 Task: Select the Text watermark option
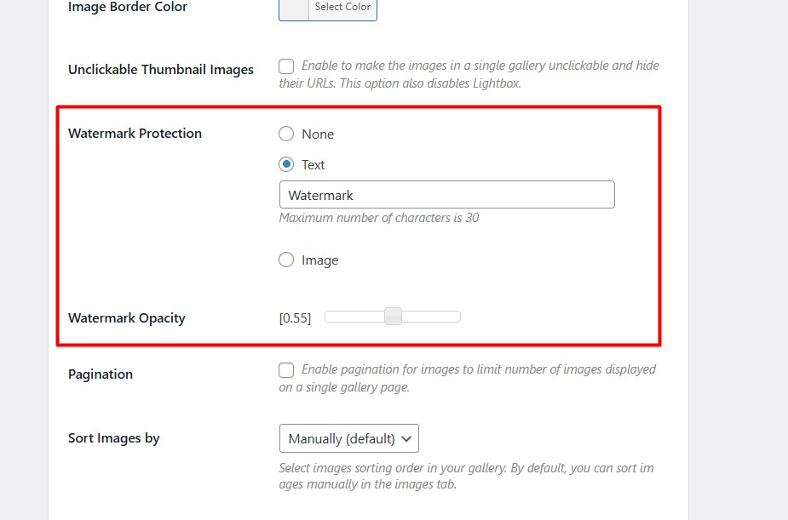pyautogui.click(x=286, y=164)
